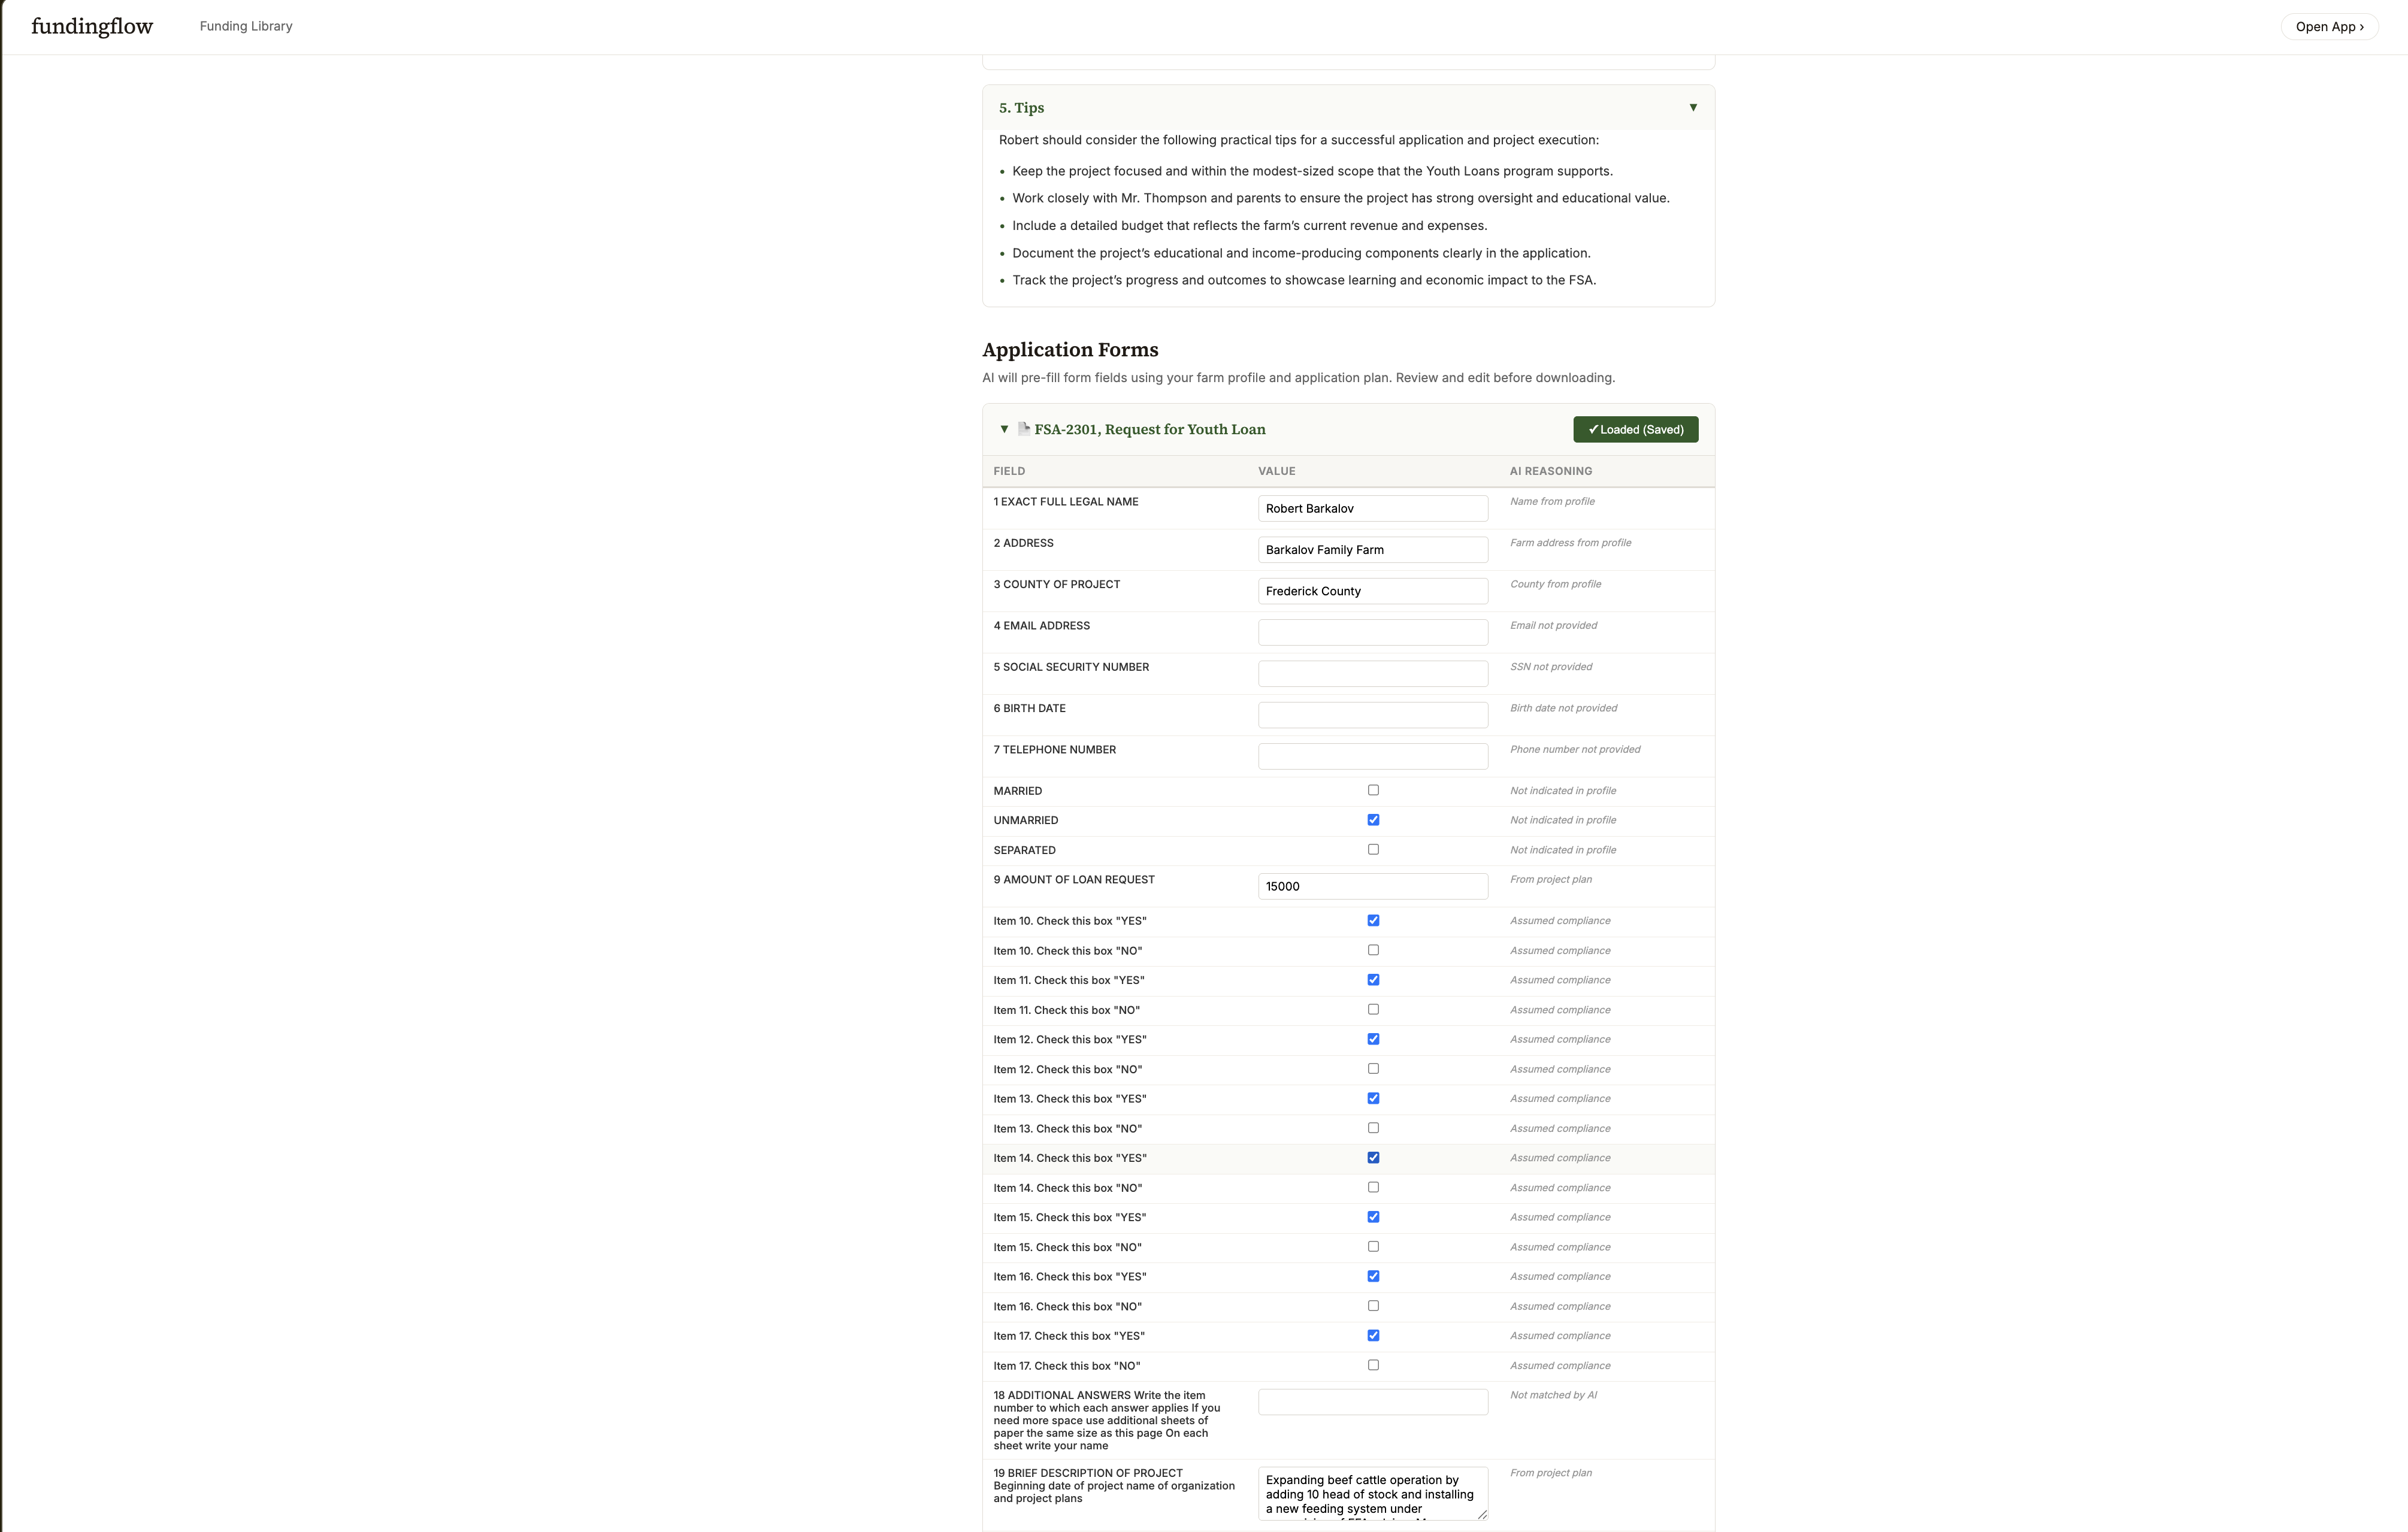Image resolution: width=2408 pixels, height=1532 pixels.
Task: Click the fundingflow logo
Action: click(92, 27)
